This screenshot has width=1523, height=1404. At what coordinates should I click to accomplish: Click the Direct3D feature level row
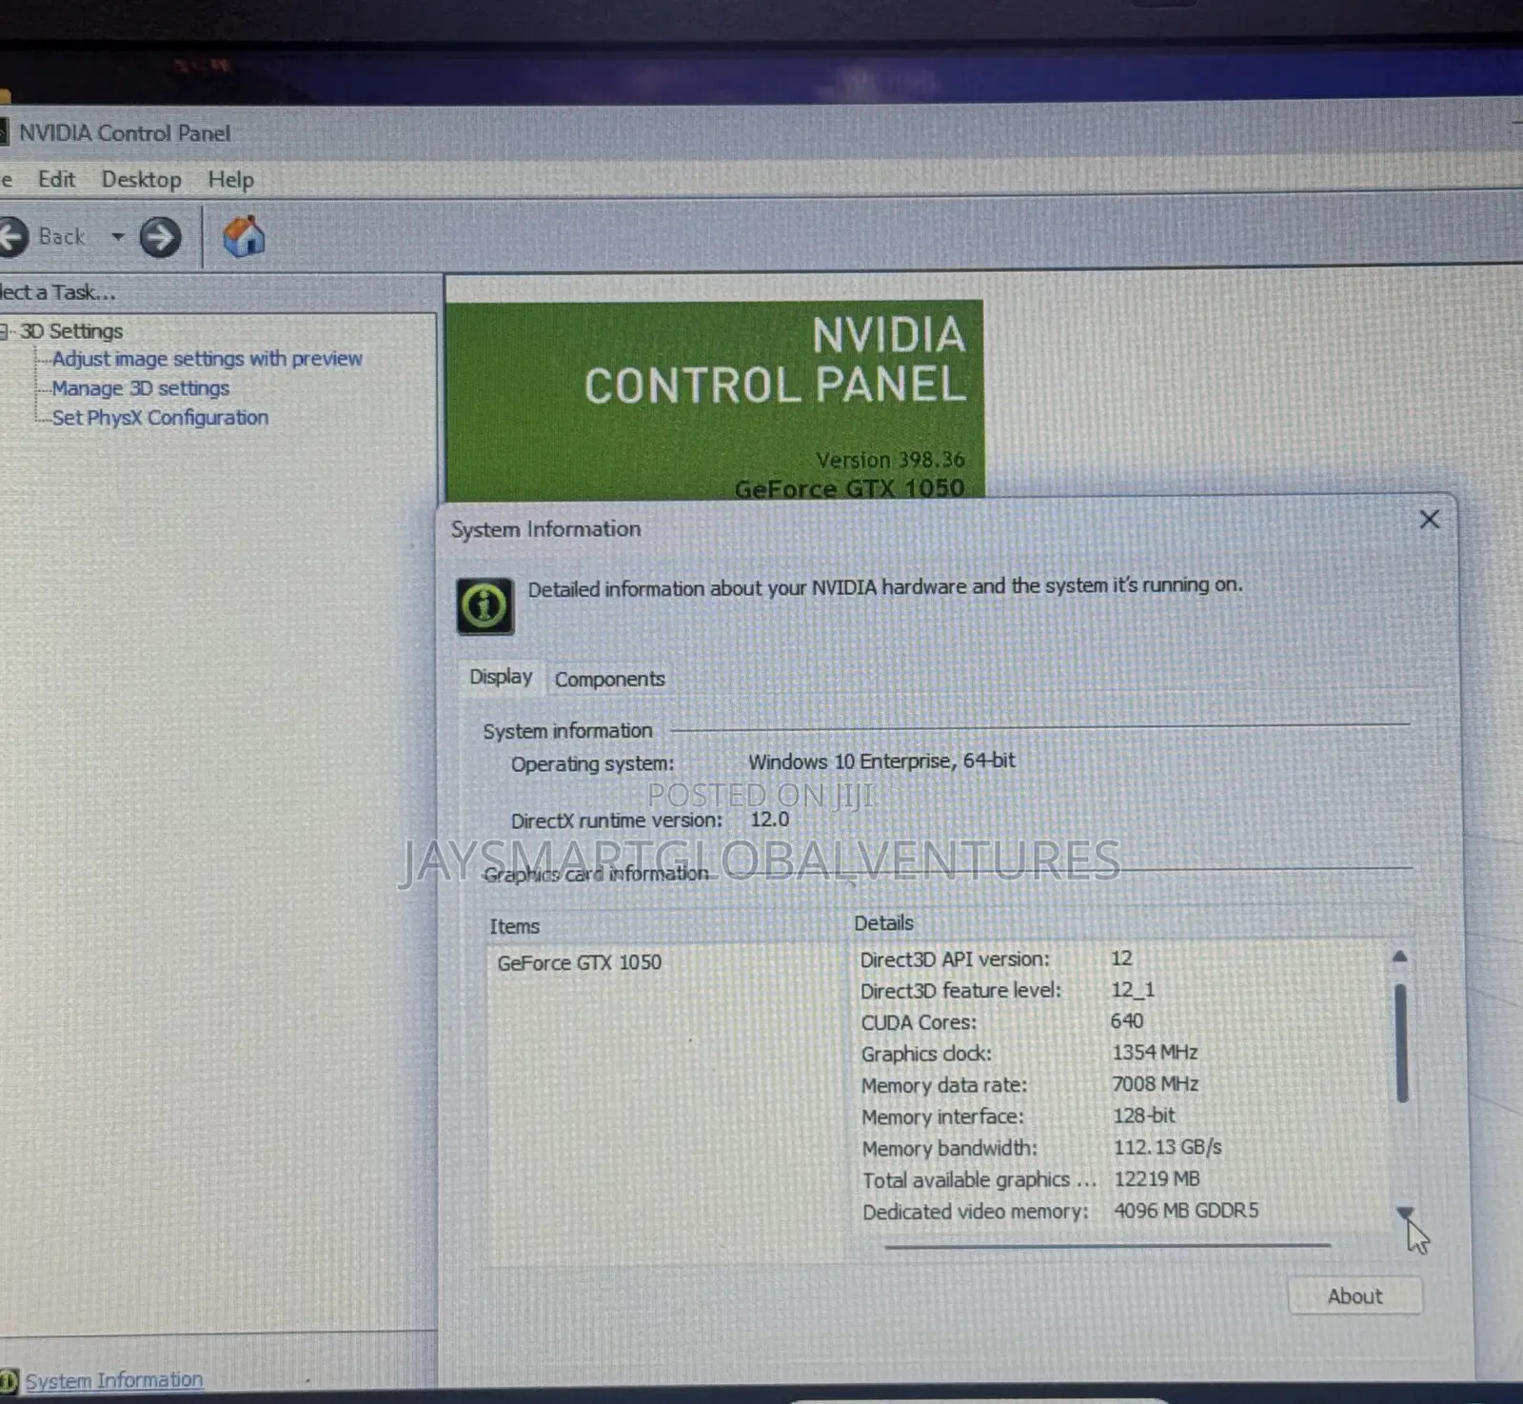point(1007,990)
